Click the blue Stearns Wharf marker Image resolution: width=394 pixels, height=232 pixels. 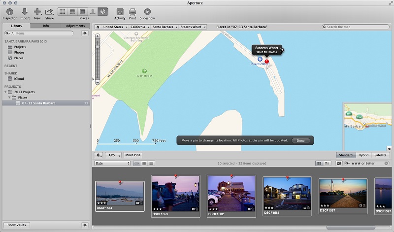[x=260, y=59]
